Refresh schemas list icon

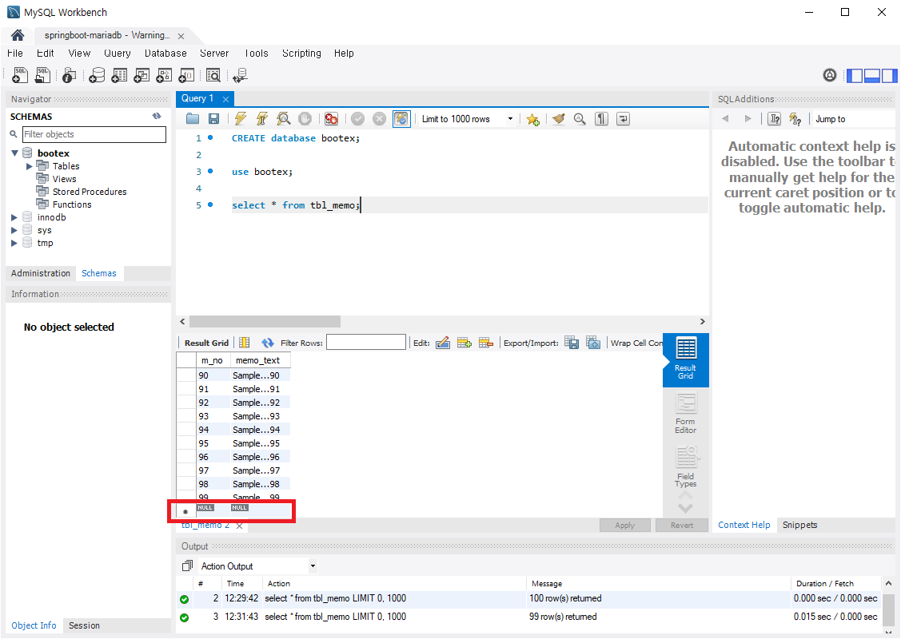(x=157, y=116)
